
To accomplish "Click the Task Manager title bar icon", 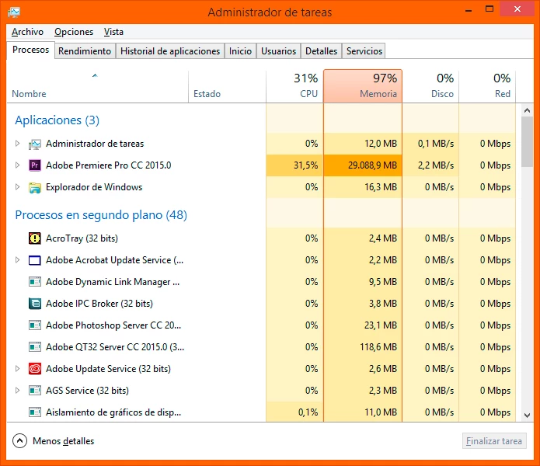I will point(14,12).
